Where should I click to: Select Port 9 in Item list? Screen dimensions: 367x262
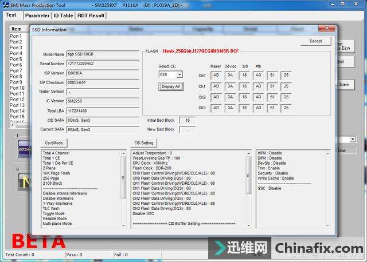(15, 82)
